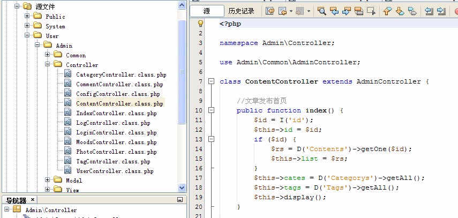Select MoodsController.class.php file

(116, 142)
